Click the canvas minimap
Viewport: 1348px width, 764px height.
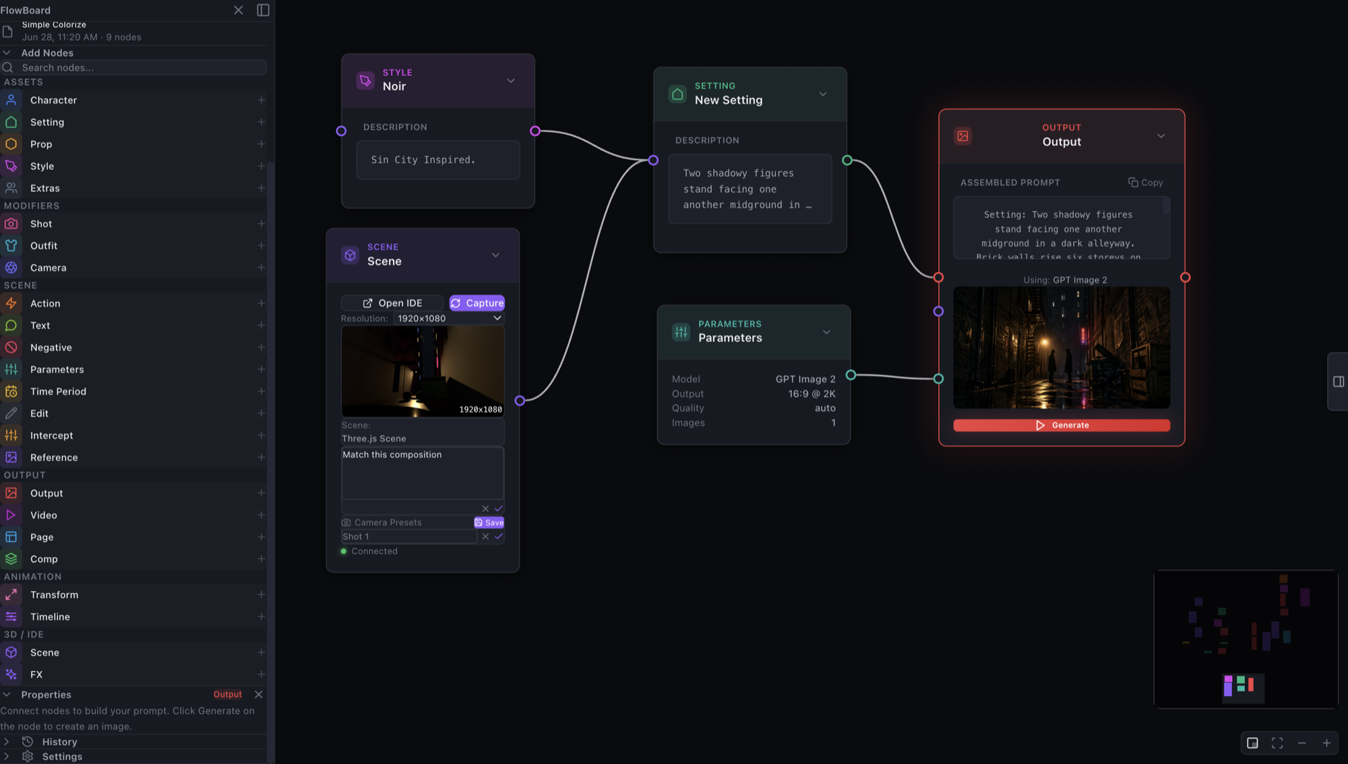(x=1246, y=639)
